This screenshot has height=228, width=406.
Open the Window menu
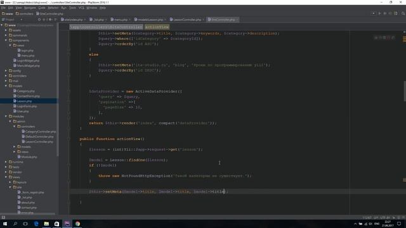pos(91,8)
